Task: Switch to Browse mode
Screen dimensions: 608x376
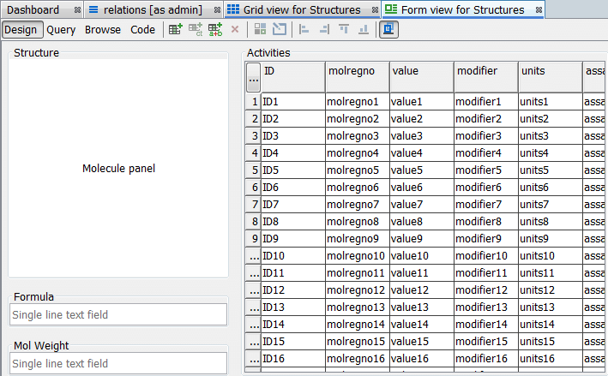Action: [102, 29]
